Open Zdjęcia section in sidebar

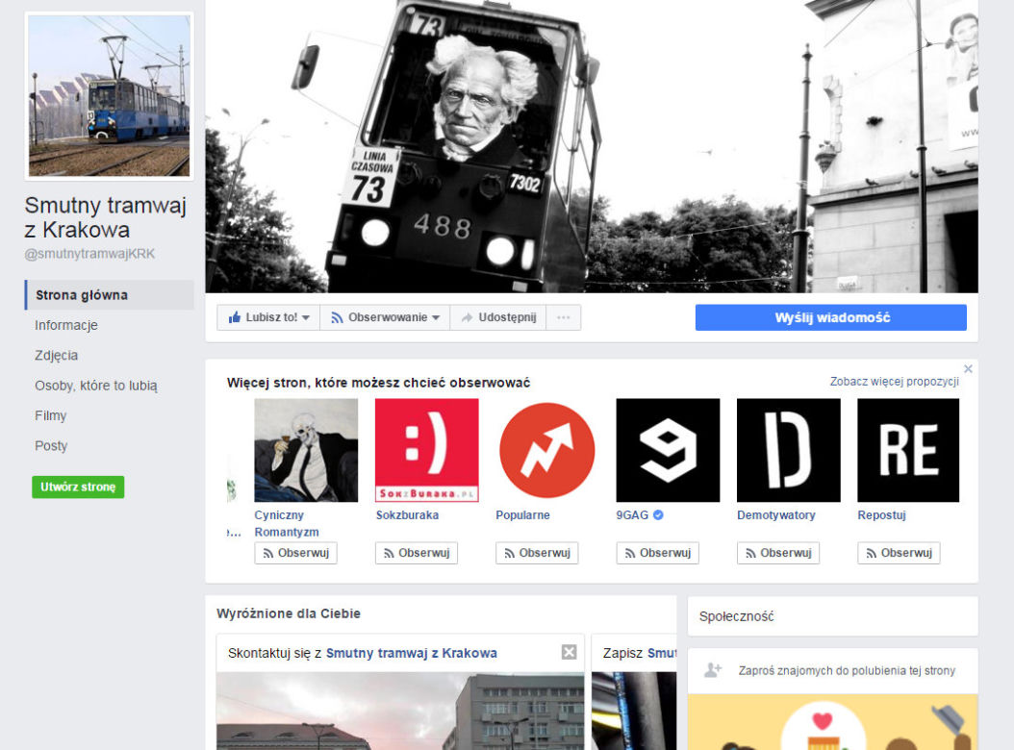pyautogui.click(x=56, y=355)
